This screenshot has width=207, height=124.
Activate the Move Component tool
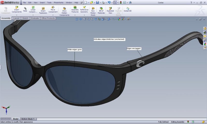(x=53, y=10)
